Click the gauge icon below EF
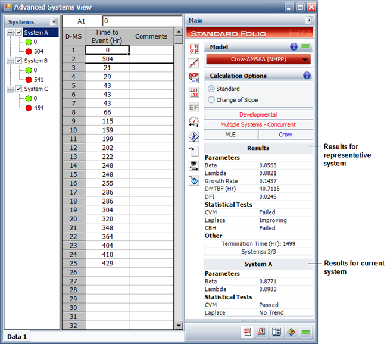Viewport: 387px width, 344px height. 193,122
